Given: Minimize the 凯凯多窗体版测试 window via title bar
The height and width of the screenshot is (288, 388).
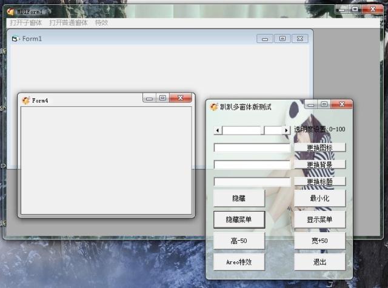Looking at the screenshot, I should (311, 105).
